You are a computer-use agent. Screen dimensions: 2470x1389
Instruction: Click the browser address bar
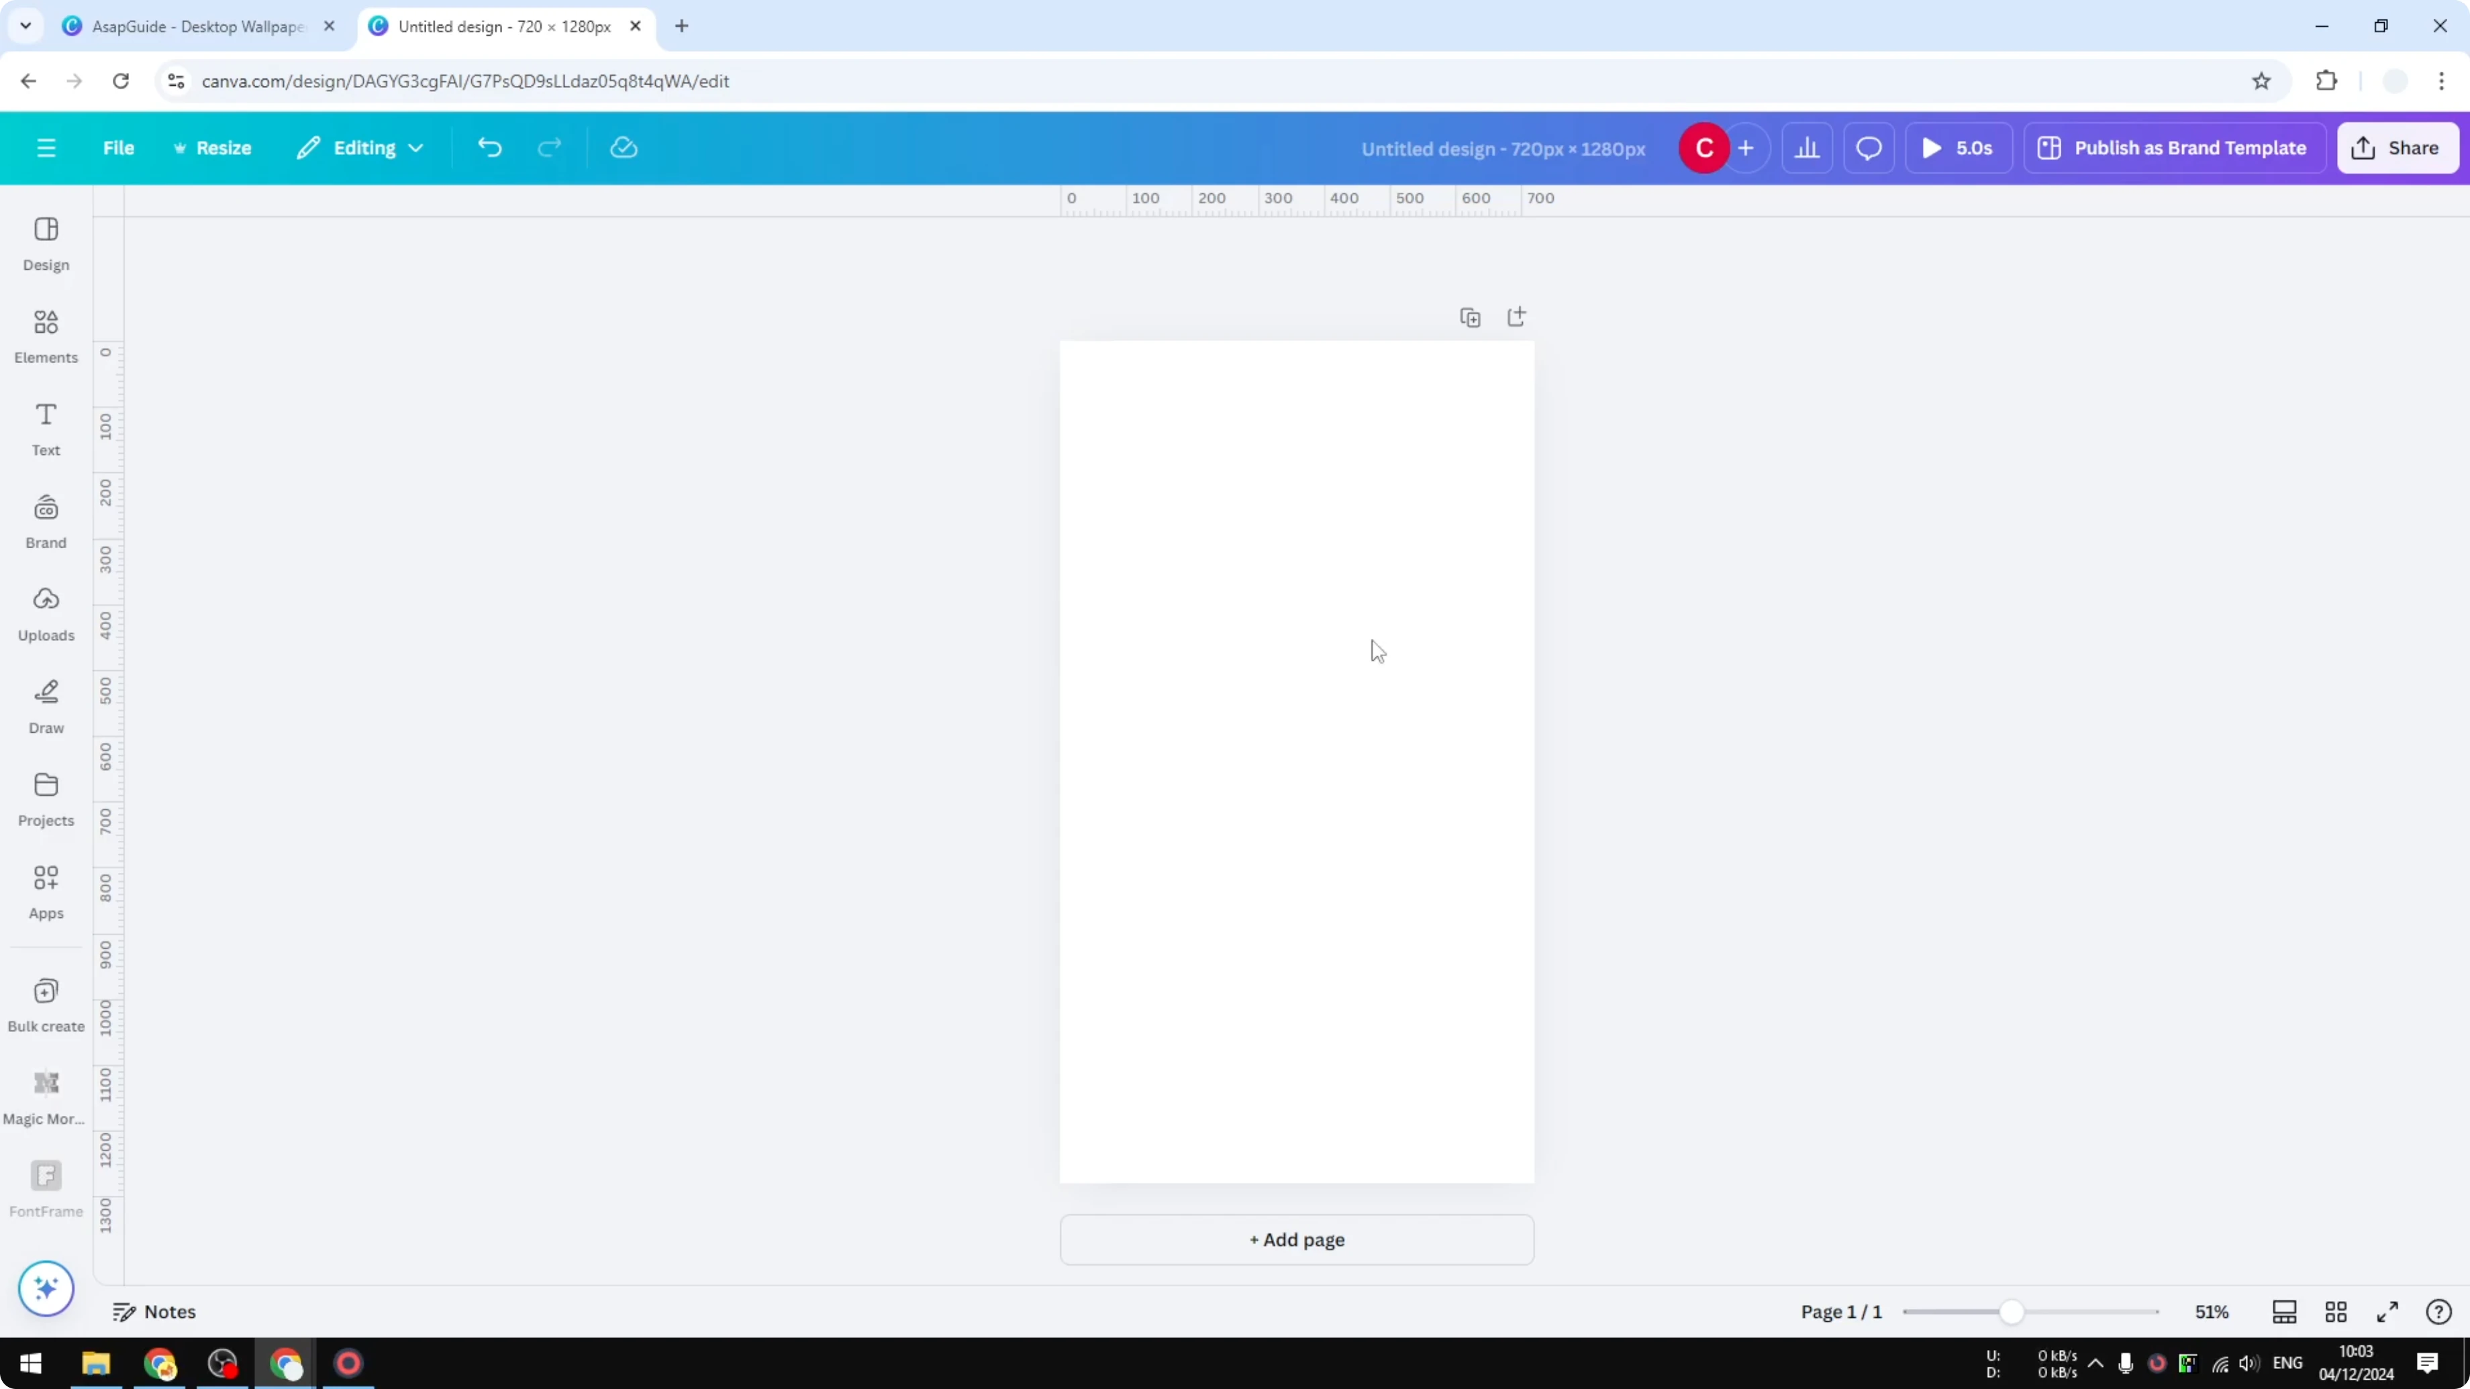point(671,81)
